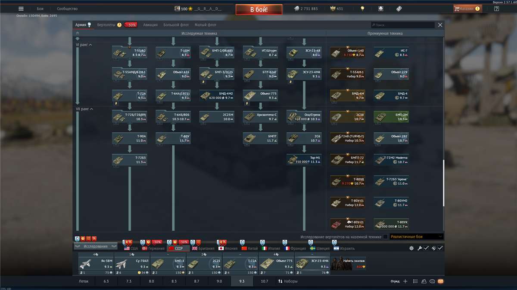
Task: Select the ЗСУ-23-4М4 crew slot
Action: pyautogui.click(x=312, y=263)
